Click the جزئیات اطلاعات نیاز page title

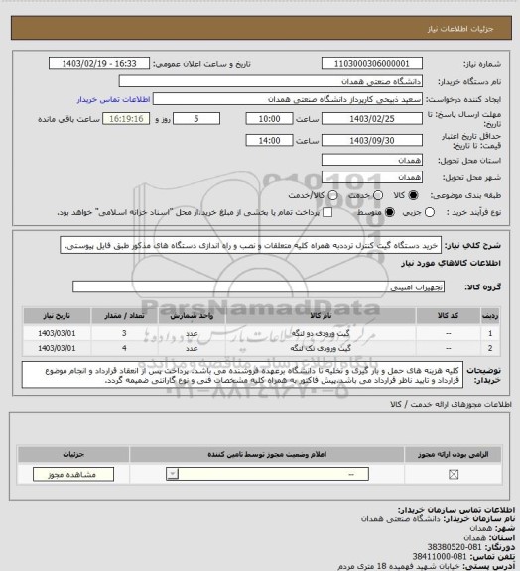click(460, 29)
